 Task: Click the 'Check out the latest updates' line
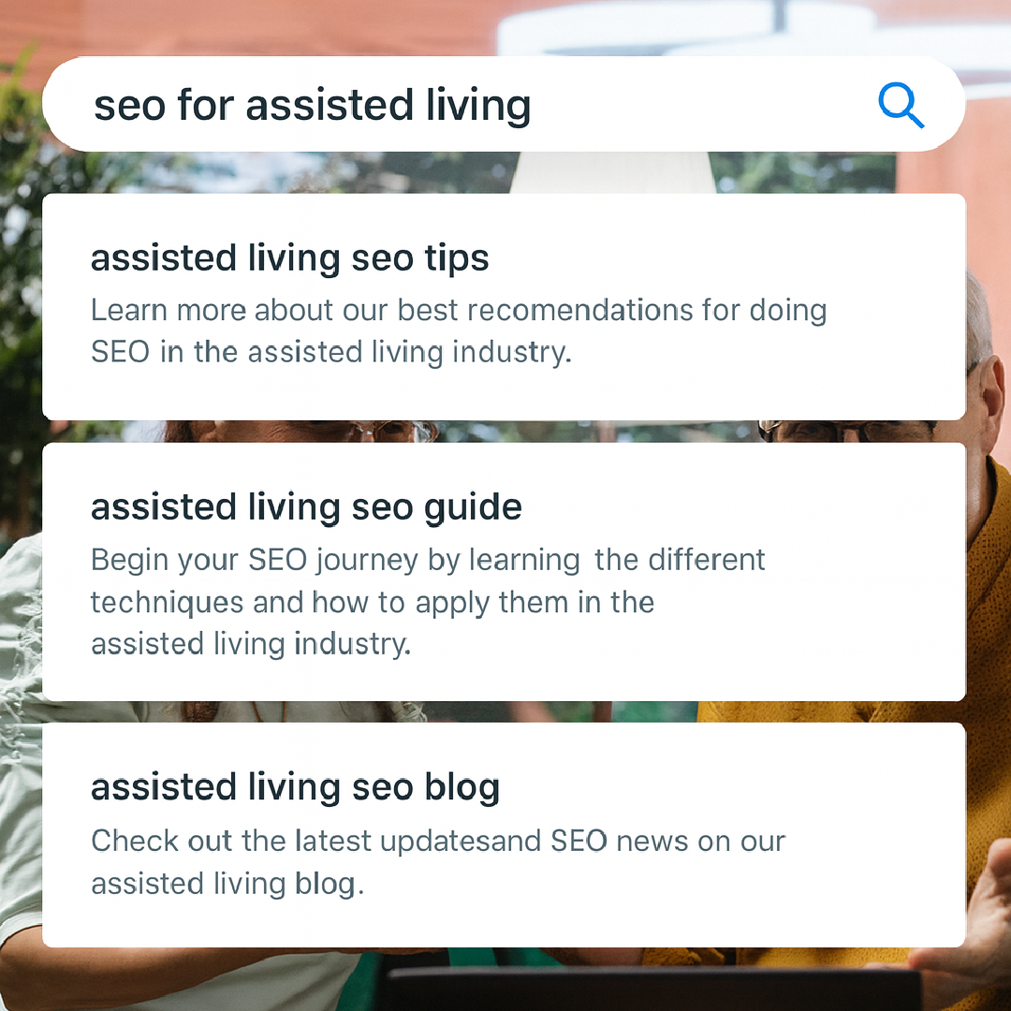point(437,841)
